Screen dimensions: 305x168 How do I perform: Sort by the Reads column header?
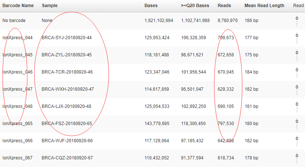224,6
